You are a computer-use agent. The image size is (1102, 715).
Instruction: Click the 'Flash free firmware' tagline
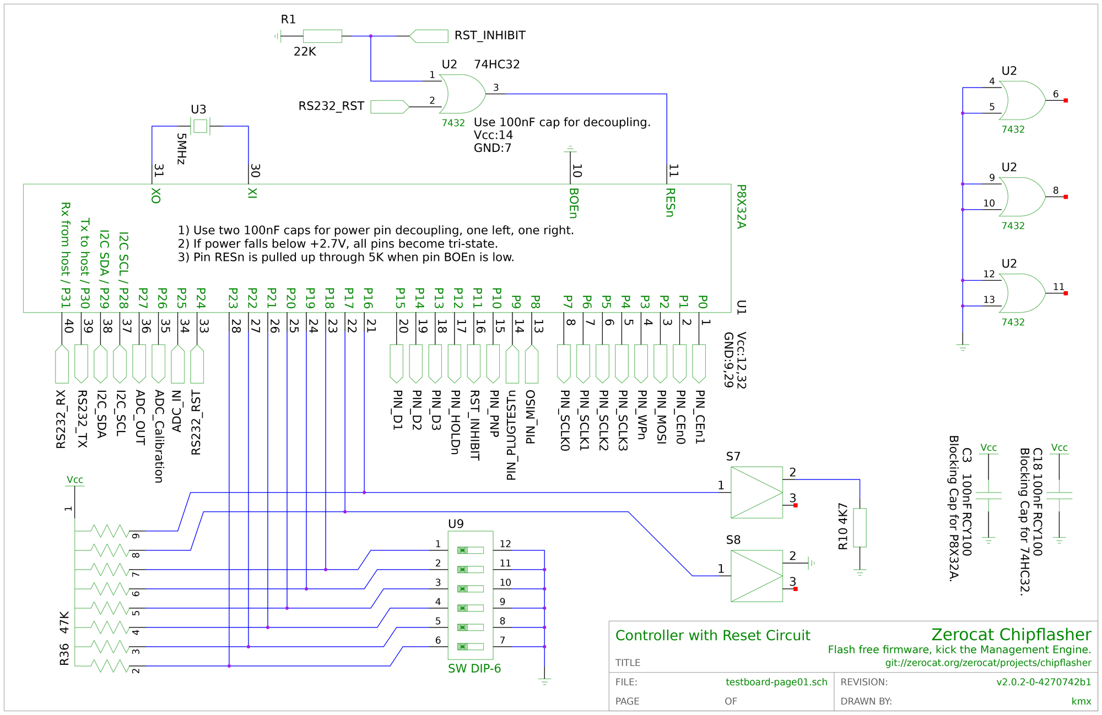pyautogui.click(x=959, y=649)
